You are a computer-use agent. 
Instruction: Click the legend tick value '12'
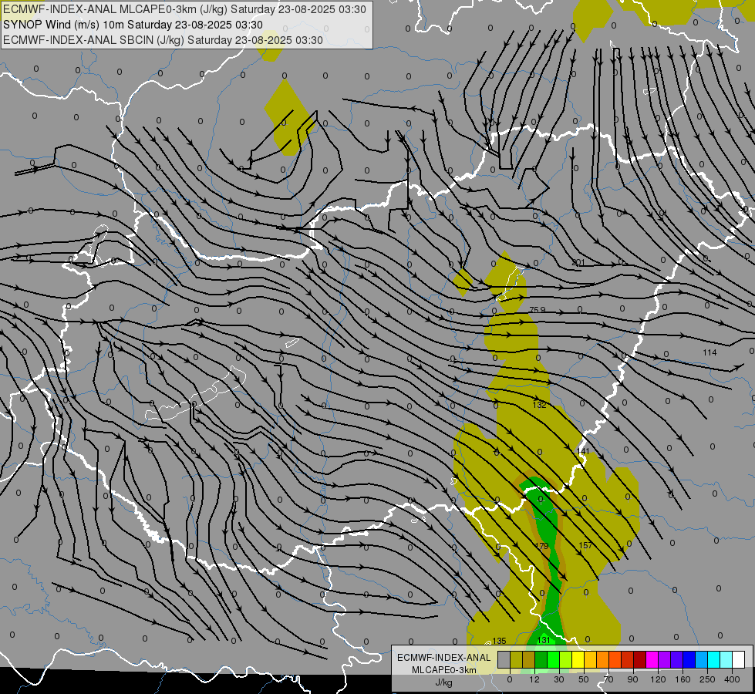coord(534,679)
